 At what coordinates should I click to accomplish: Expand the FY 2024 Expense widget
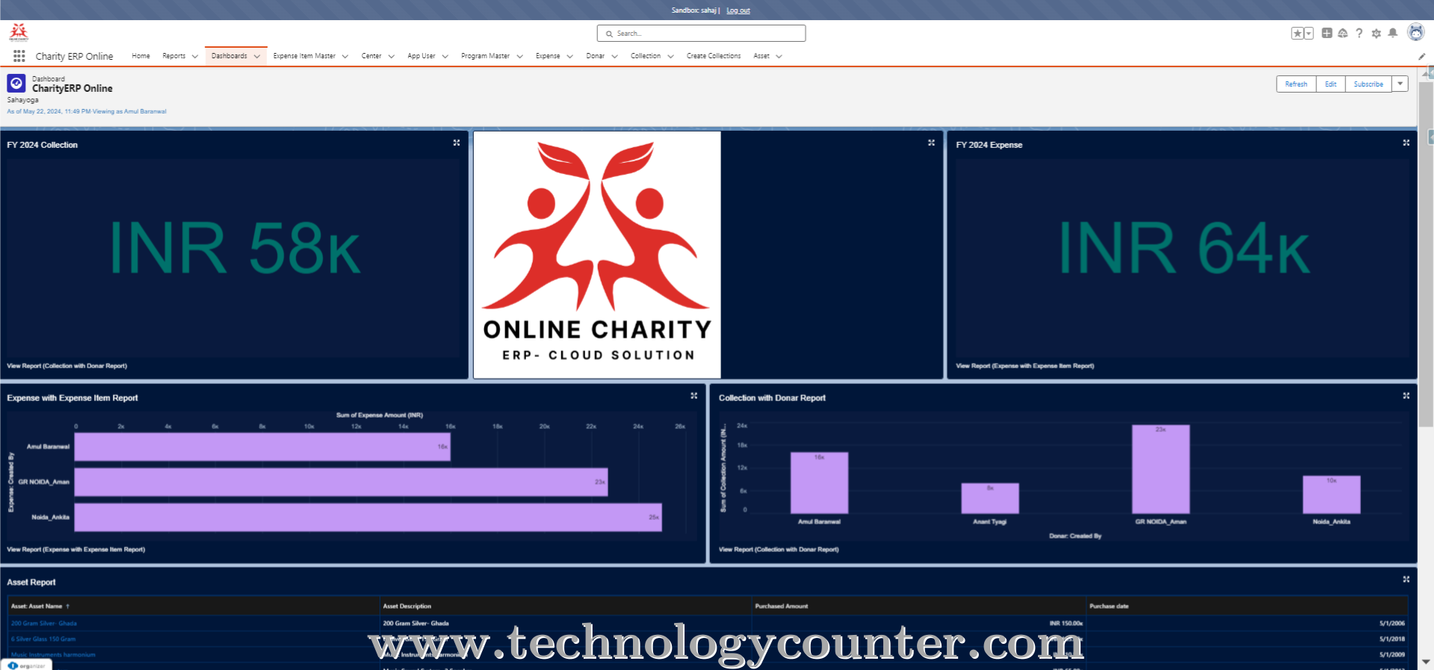1406,143
